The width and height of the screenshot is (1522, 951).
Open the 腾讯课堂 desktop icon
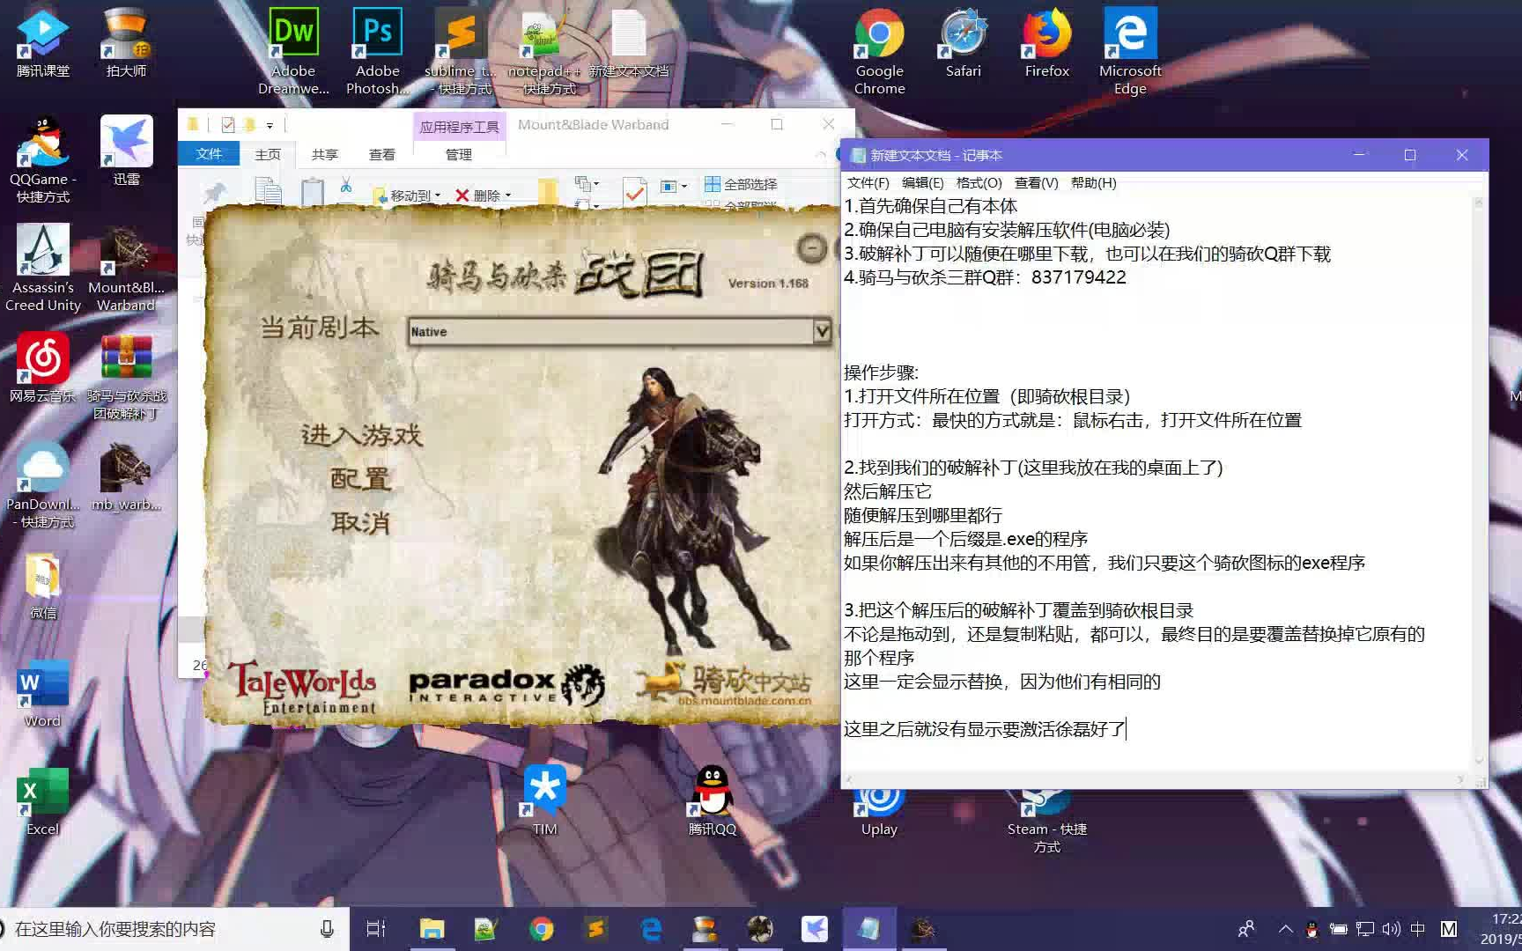tap(42, 42)
